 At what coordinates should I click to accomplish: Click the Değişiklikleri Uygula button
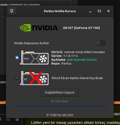point(60,92)
